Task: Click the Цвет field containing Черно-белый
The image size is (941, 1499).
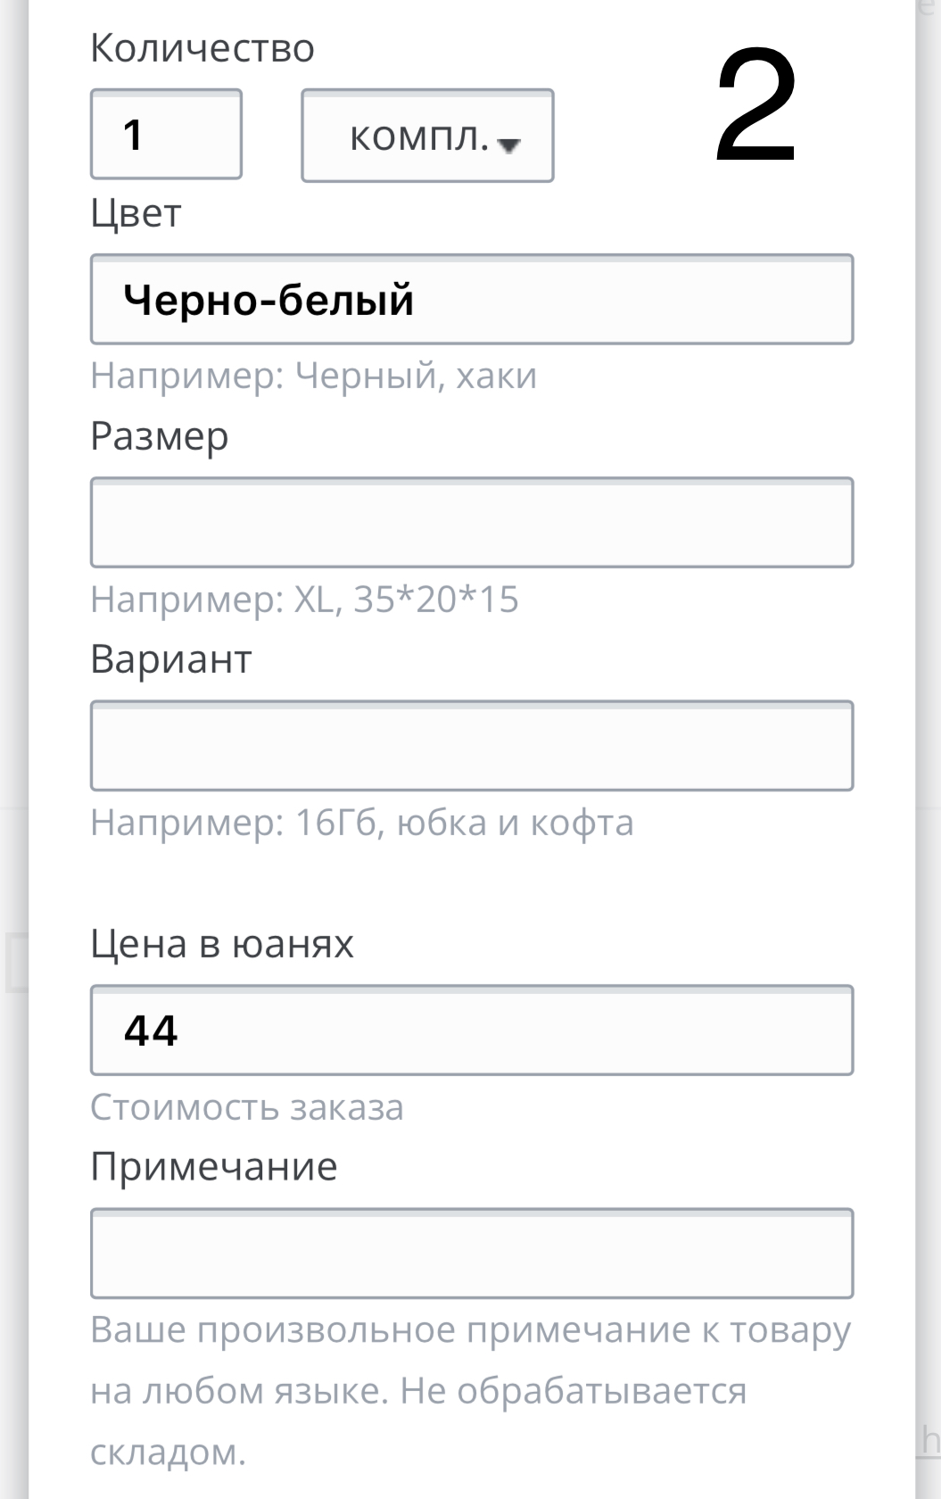Action: 472,300
